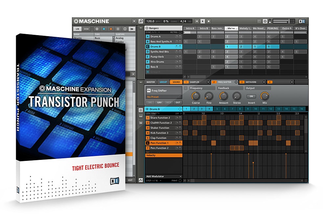Click the group D icon for Synths And Bits

click(x=148, y=52)
